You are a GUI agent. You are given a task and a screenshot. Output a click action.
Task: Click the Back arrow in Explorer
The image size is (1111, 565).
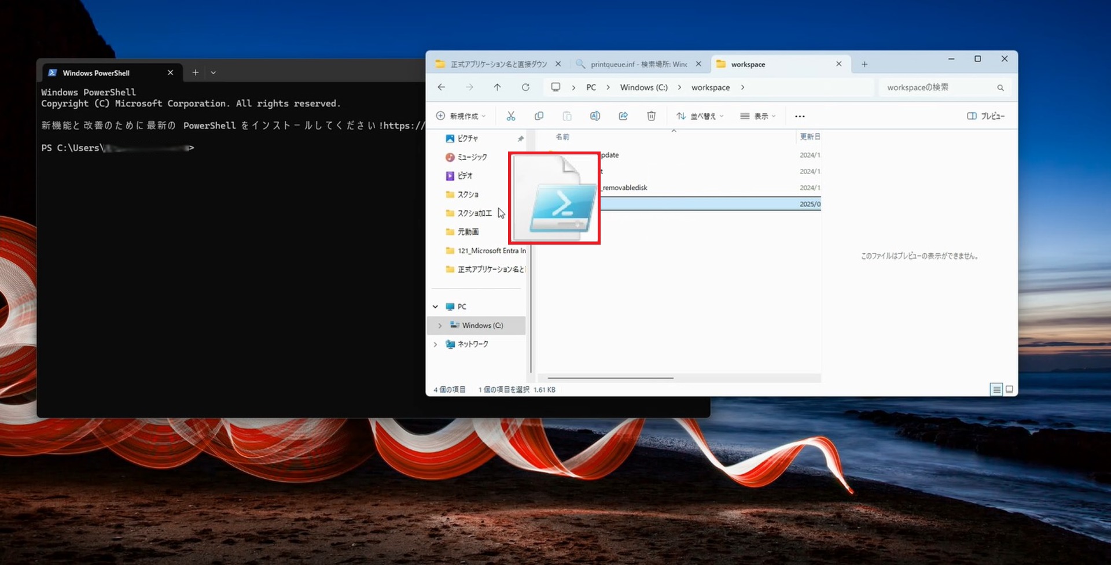click(x=442, y=87)
